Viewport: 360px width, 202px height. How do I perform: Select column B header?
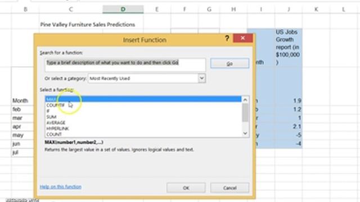coord(25,10)
